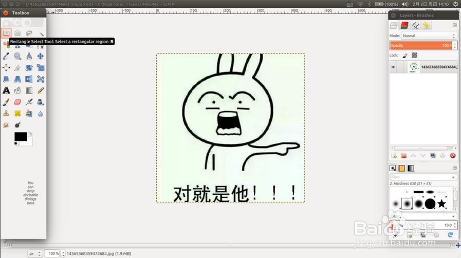Open the brush Filter dropdown arrow
The height and width of the screenshot is (258, 461).
453,177
